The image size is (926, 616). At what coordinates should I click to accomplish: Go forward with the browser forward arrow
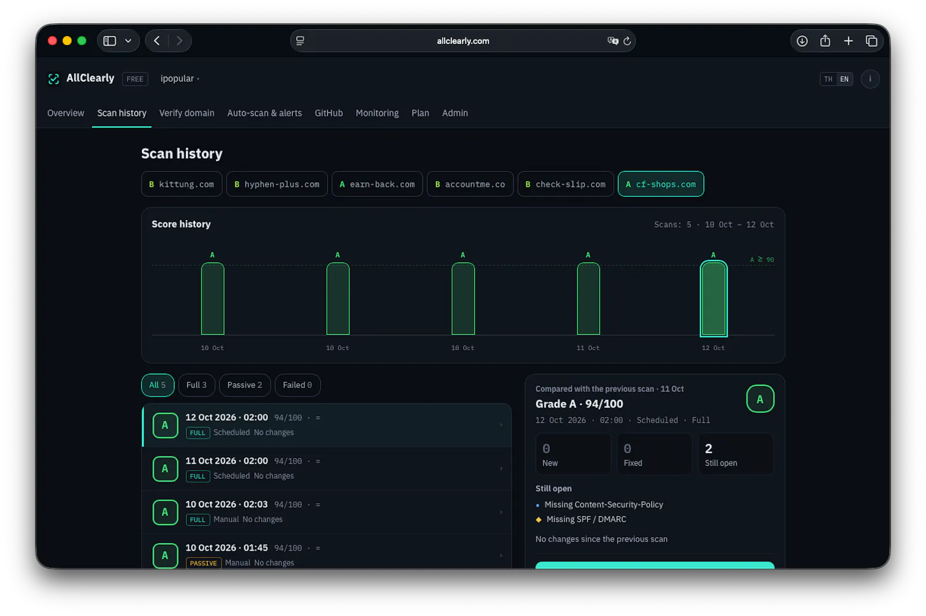point(179,41)
